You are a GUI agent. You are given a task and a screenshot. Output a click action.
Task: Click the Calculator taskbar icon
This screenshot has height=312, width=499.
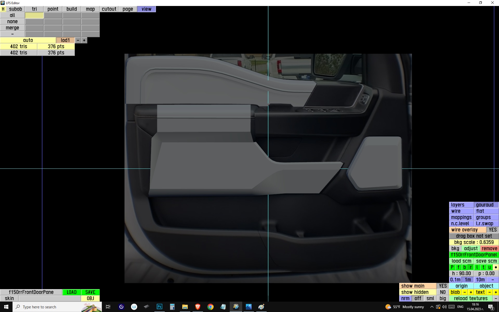[x=172, y=307]
